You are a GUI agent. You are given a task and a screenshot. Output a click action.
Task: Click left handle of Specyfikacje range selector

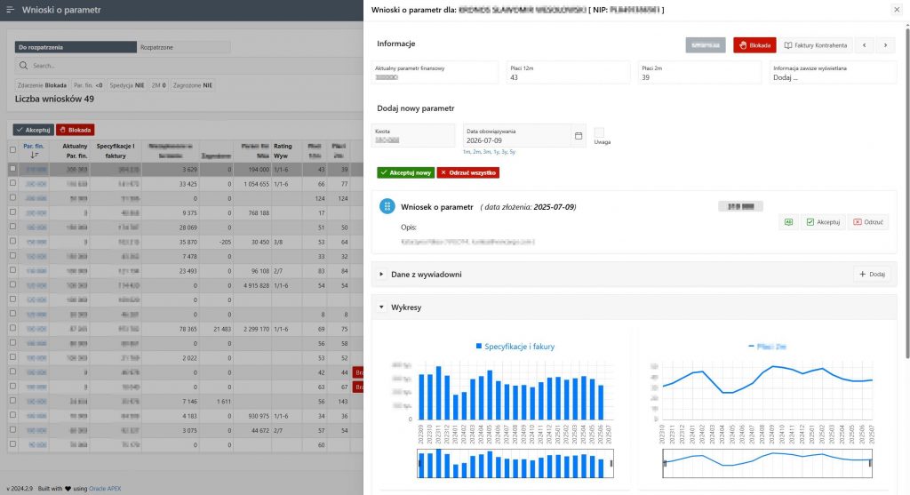419,463
